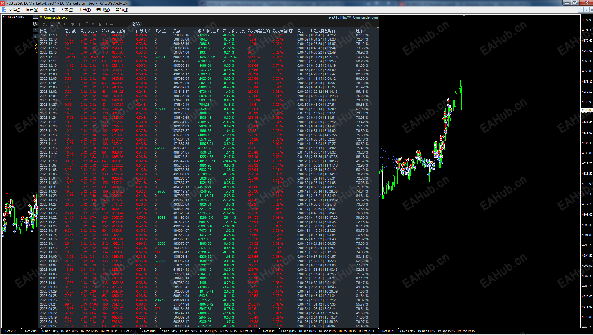Open the 工具(T) menu

click(x=84, y=10)
